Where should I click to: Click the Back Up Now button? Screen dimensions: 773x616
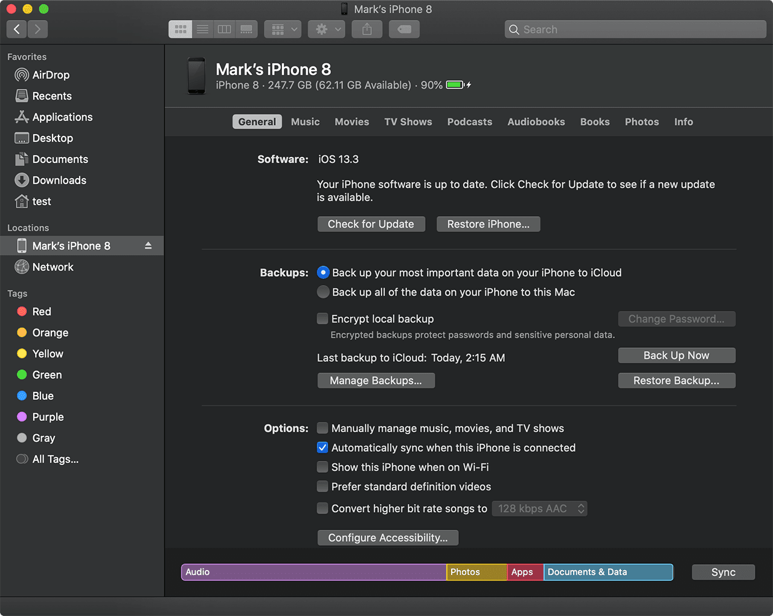click(676, 356)
